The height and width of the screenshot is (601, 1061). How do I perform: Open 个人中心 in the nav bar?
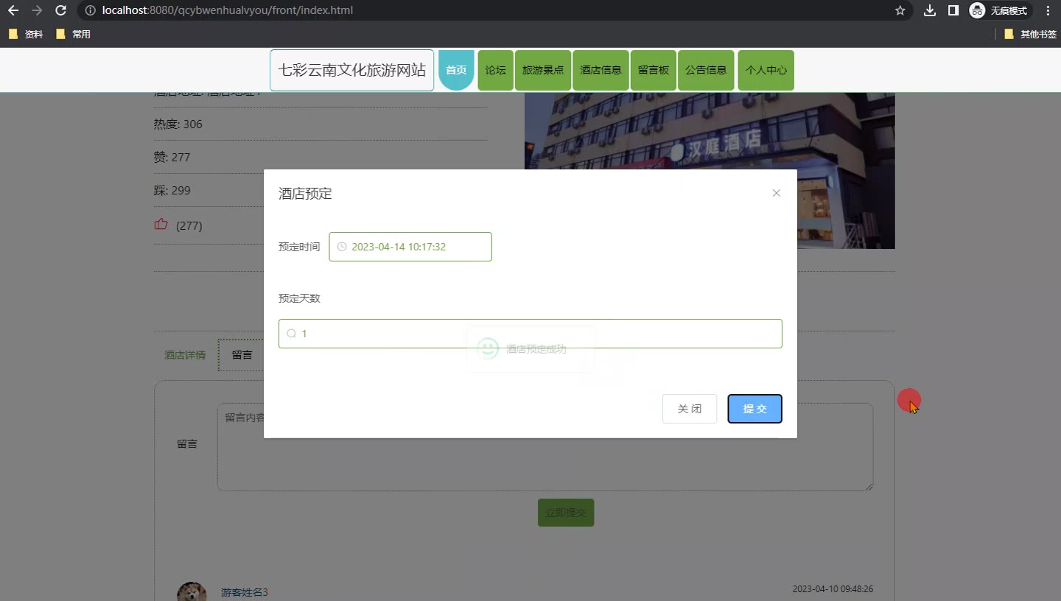[766, 70]
